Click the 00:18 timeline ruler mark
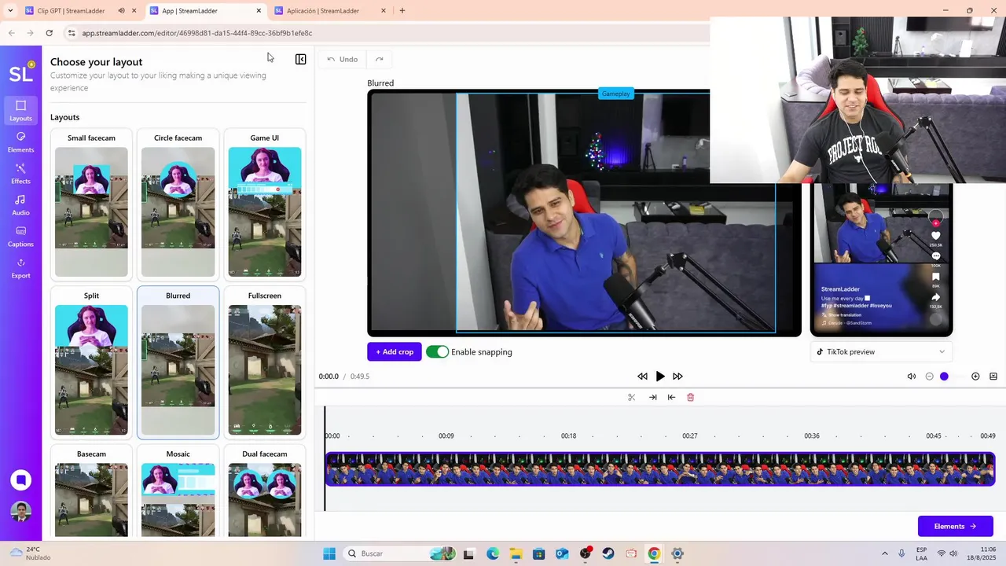 tap(568, 436)
